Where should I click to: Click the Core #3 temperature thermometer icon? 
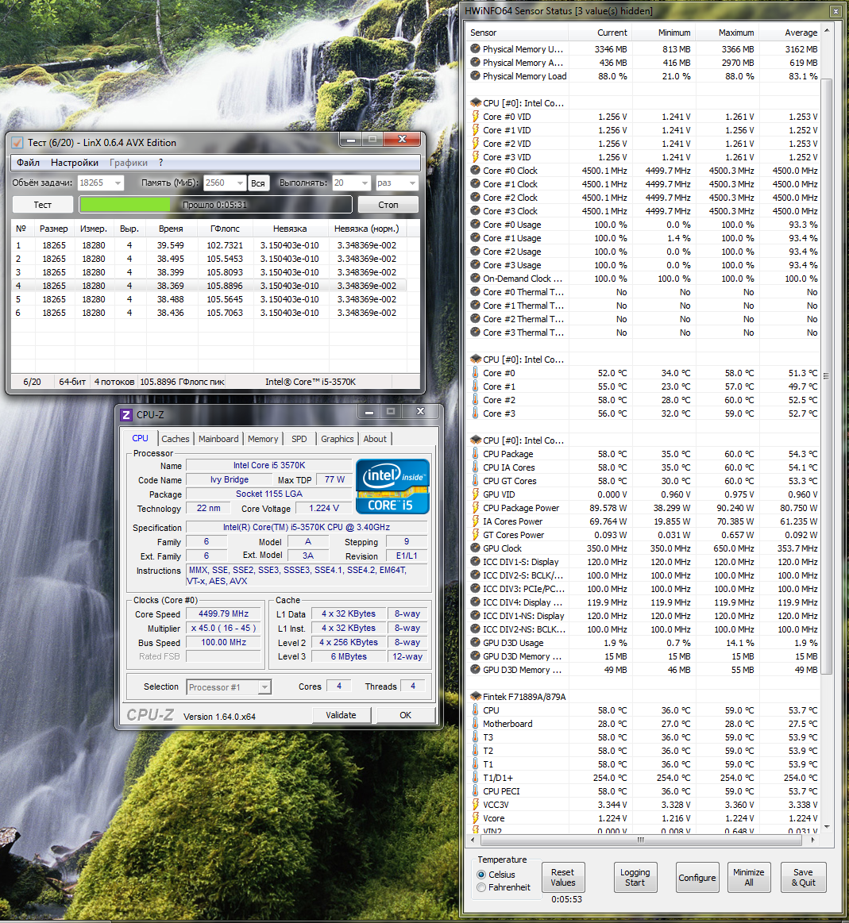coord(476,413)
